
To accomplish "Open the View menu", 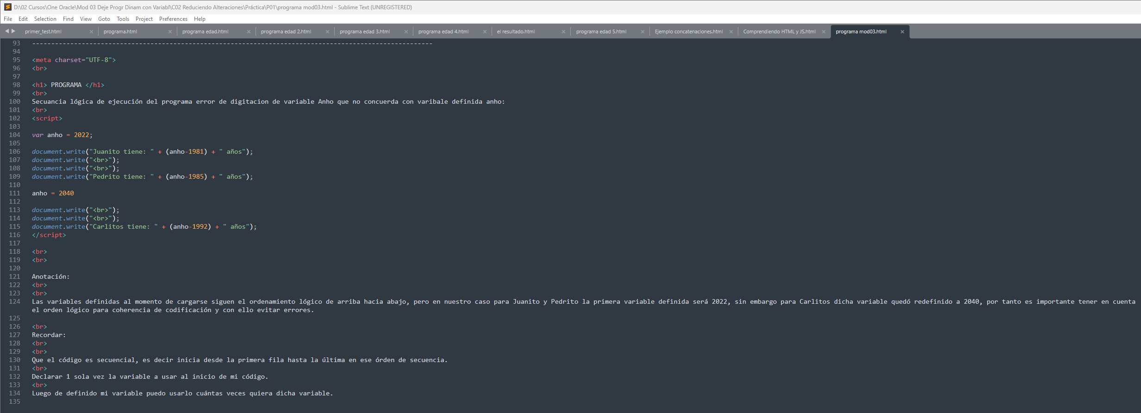I will point(86,19).
